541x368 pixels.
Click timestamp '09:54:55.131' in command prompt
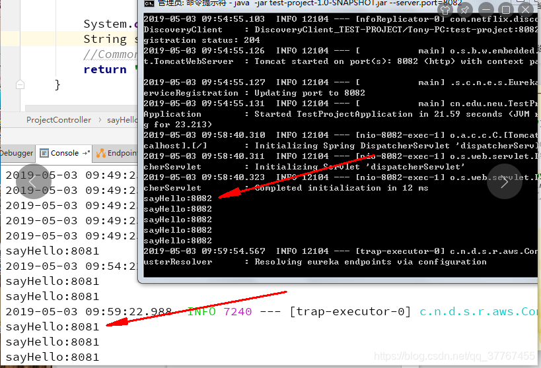pyautogui.click(x=233, y=104)
